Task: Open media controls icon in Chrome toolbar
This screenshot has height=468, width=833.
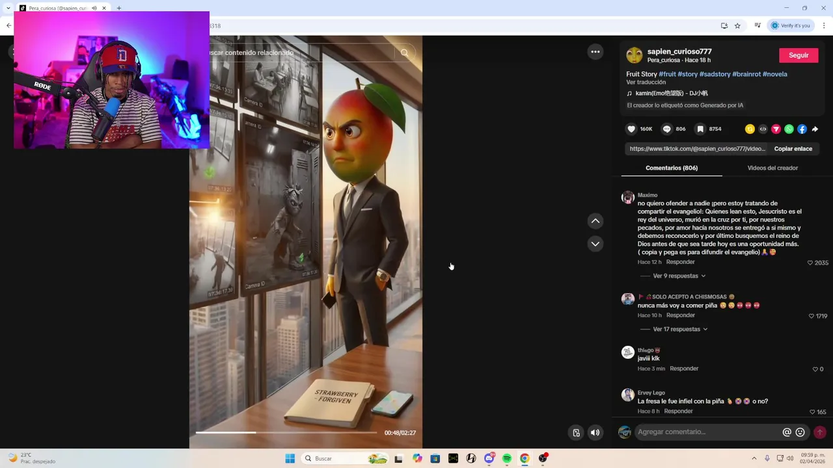Action: click(x=758, y=25)
